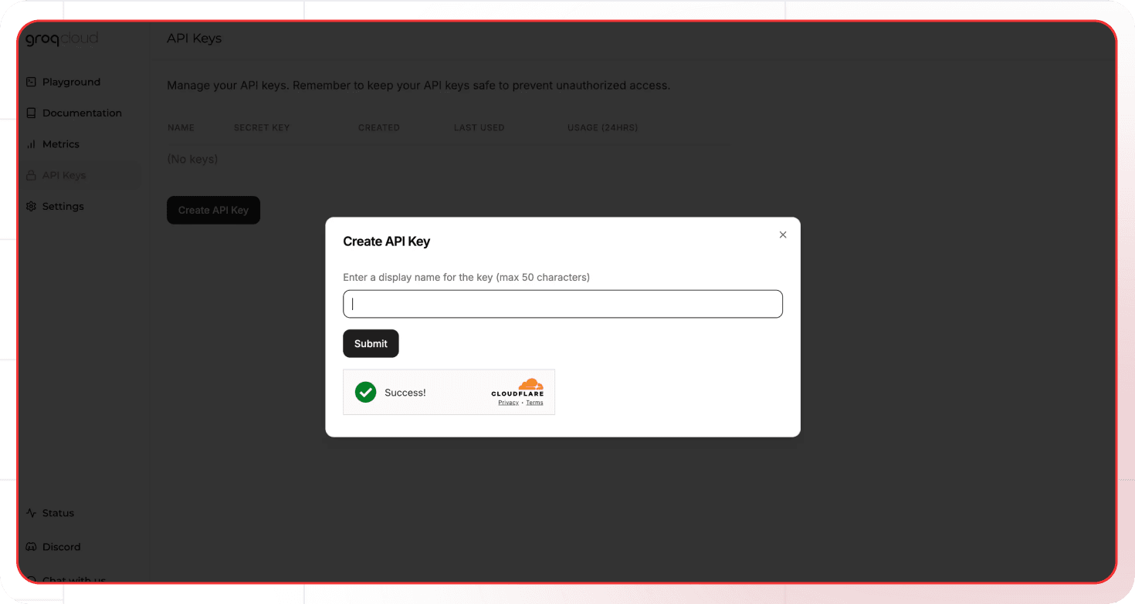Click the API Keys lock icon
The height and width of the screenshot is (604, 1135).
coord(32,175)
